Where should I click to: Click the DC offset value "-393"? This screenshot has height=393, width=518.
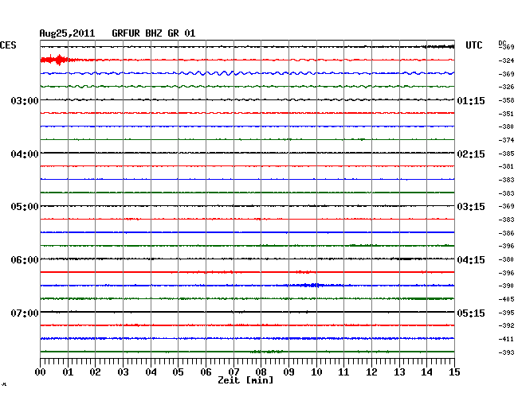click(x=506, y=352)
